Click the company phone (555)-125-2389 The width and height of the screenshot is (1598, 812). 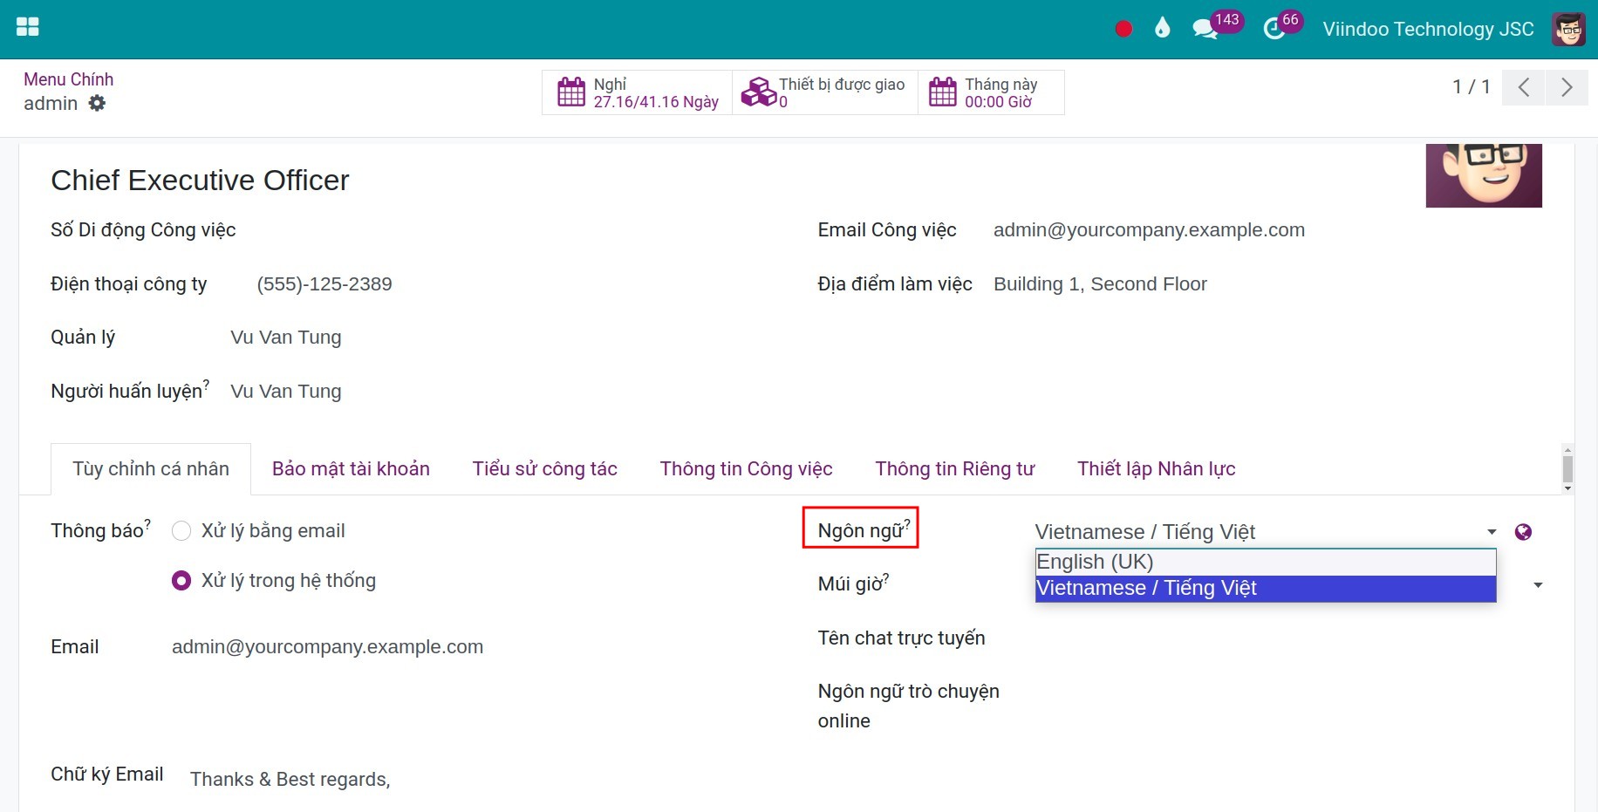coord(324,284)
